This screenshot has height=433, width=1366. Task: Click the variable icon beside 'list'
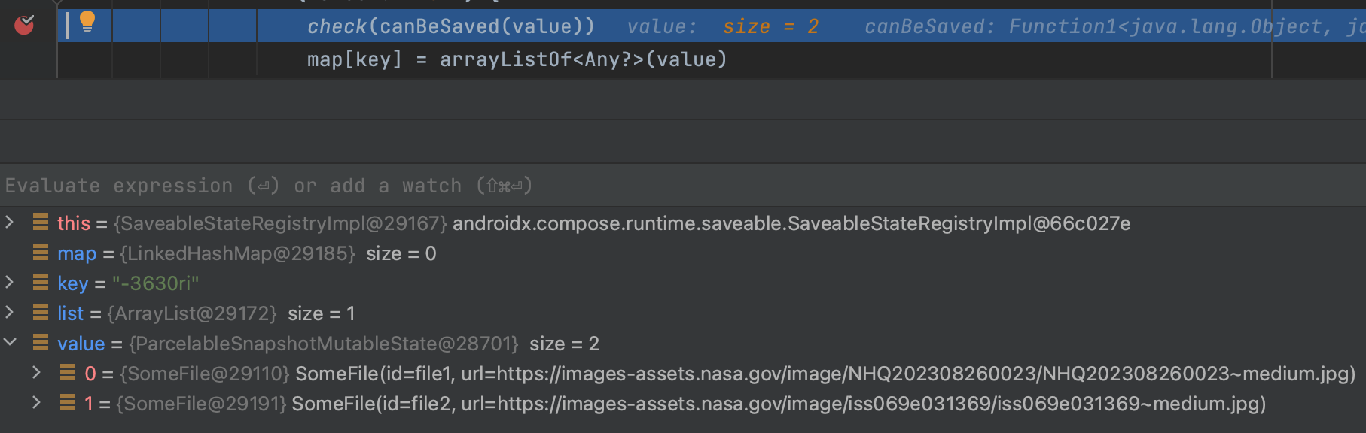click(x=41, y=313)
